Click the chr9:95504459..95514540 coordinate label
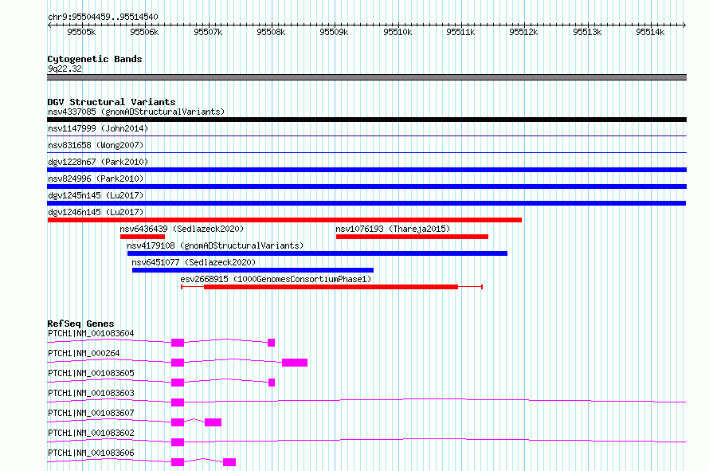 click(x=103, y=17)
